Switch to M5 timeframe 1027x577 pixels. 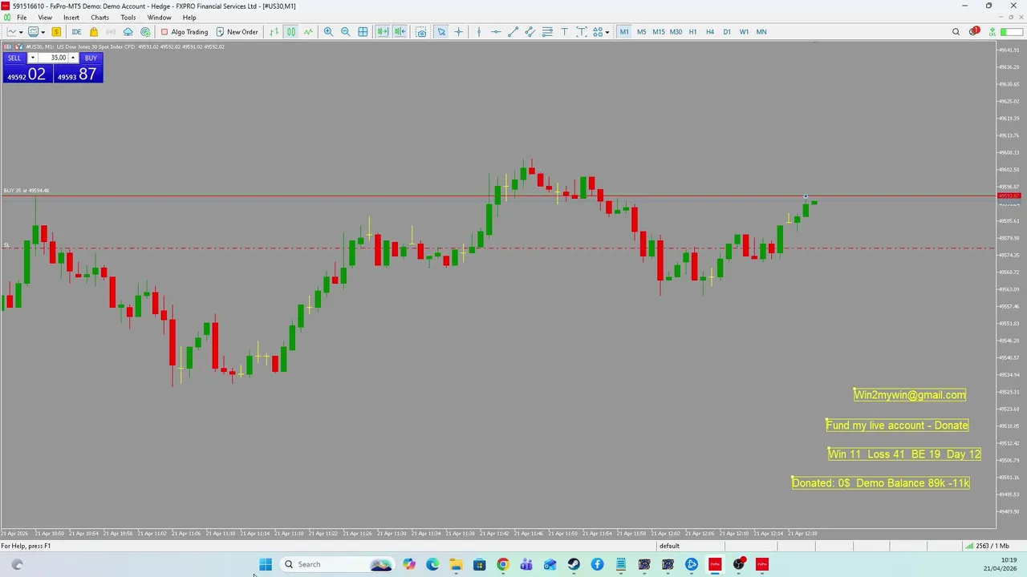[641, 32]
